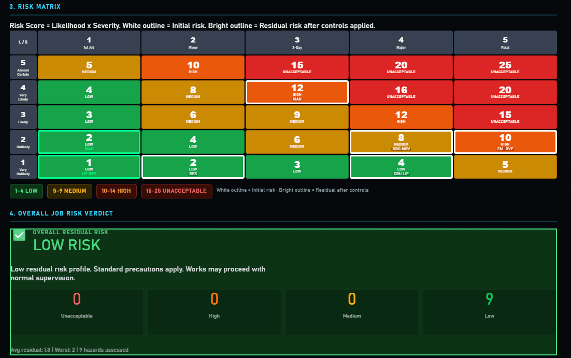571x358 pixels.
Task: Click the white-outlined 12 HIGH MAN cell
Action: [297, 92]
